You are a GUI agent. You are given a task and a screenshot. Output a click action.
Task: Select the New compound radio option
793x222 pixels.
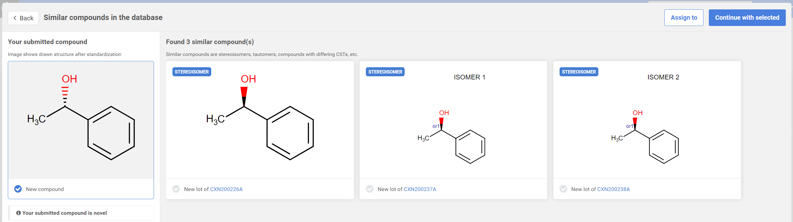[18, 189]
